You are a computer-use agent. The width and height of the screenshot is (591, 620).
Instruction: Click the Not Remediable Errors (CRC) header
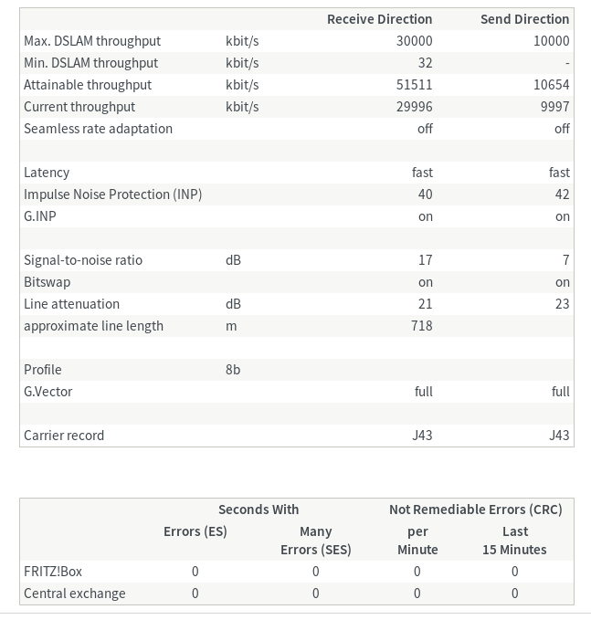point(475,510)
